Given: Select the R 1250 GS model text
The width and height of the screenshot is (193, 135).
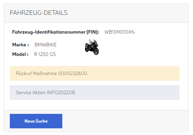Looking at the screenshot, I should click(45, 54).
